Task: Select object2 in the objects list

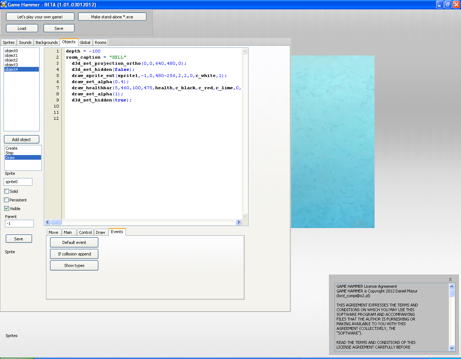Action: (x=11, y=60)
